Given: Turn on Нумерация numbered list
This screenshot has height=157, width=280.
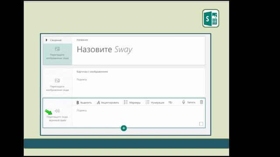Looking at the screenshot, I should 155,102.
